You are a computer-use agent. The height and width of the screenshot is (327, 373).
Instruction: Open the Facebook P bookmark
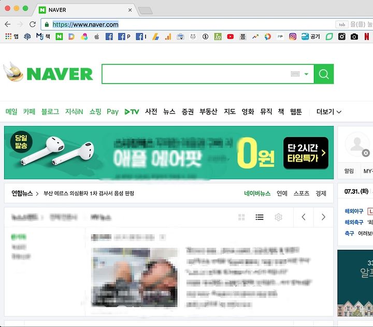click(x=124, y=37)
